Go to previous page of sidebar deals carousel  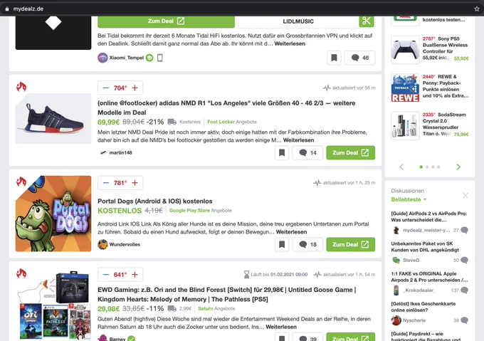pyautogui.click(x=401, y=167)
